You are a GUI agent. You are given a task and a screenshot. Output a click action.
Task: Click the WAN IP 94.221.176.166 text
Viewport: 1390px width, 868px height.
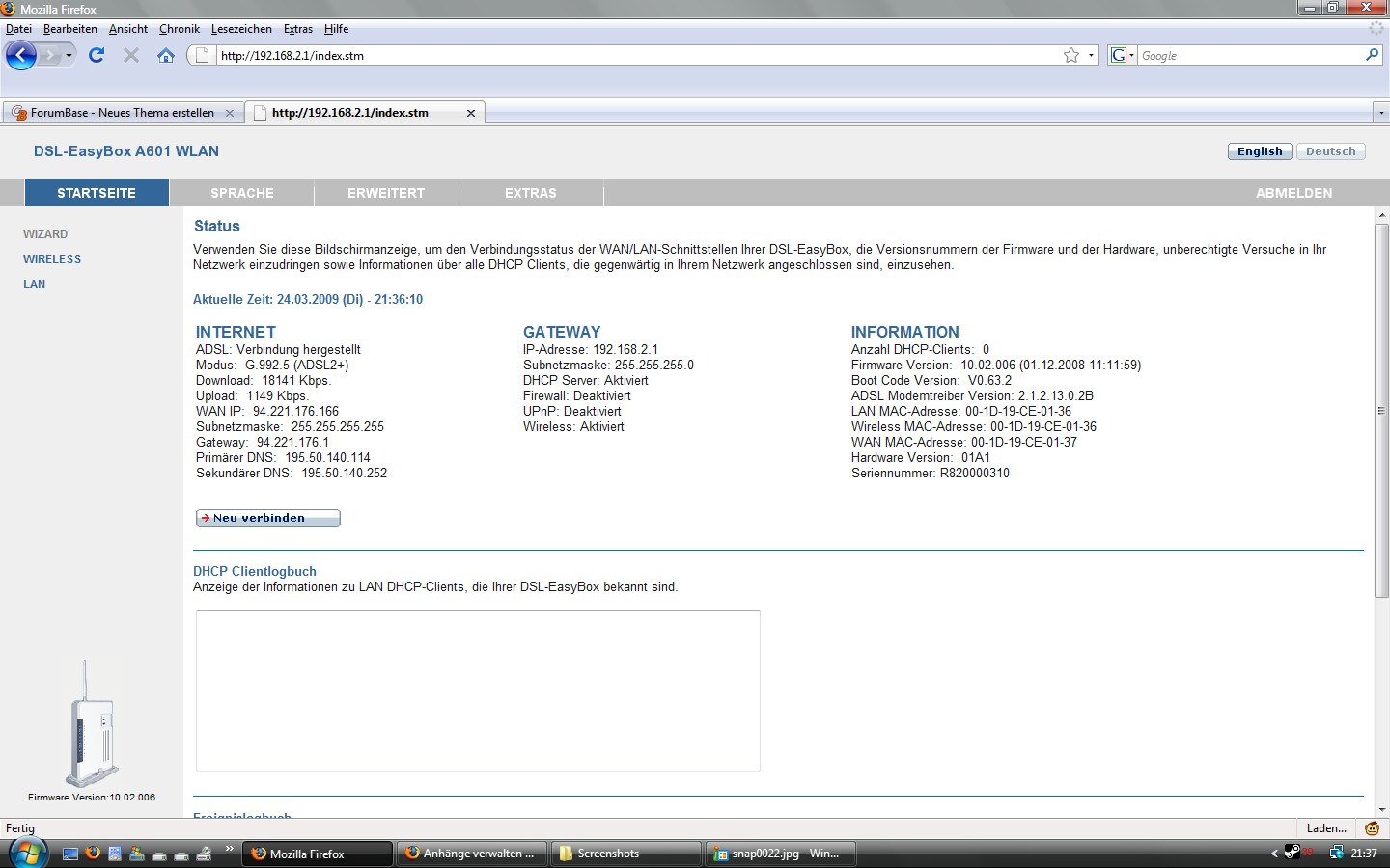pyautogui.click(x=267, y=412)
